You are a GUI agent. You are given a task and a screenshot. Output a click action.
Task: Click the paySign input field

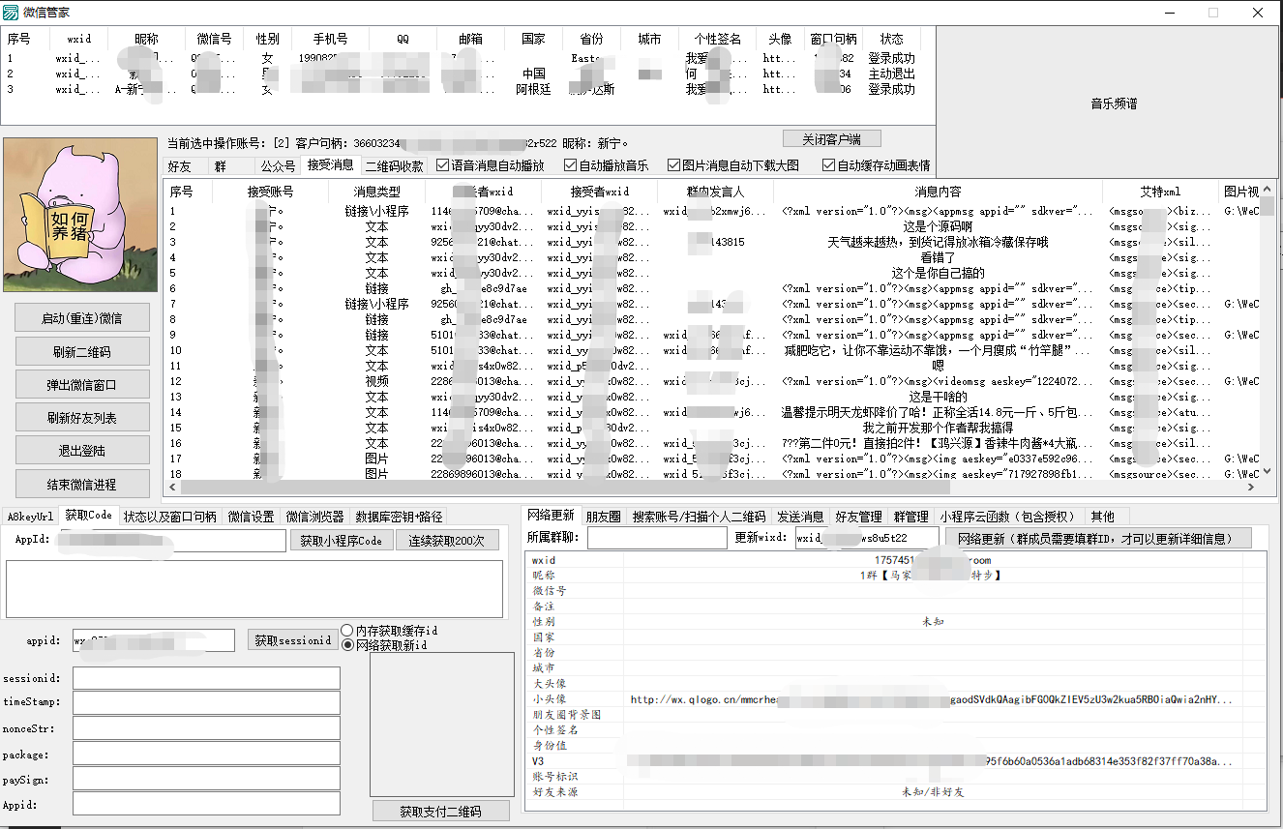point(206,779)
